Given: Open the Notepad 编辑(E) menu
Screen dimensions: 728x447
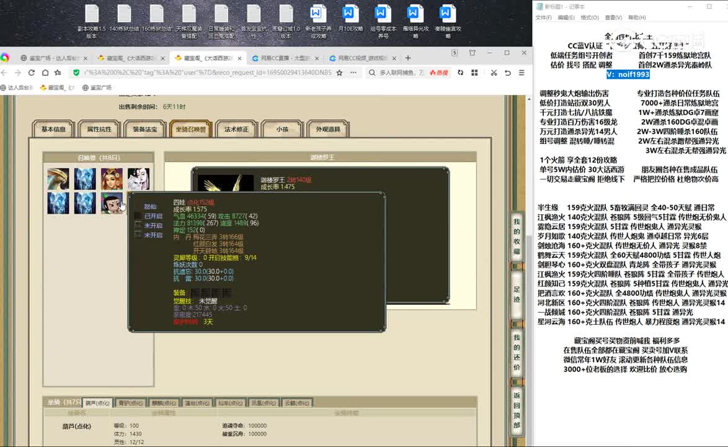Looking at the screenshot, I should (566, 17).
